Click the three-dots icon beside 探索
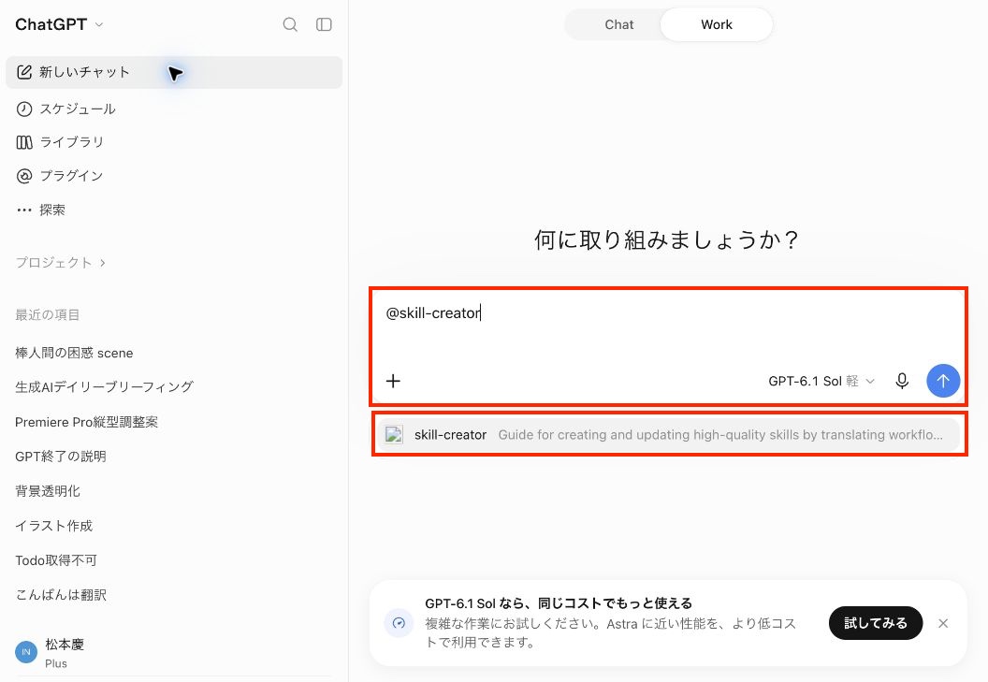Image resolution: width=988 pixels, height=682 pixels. pos(24,210)
